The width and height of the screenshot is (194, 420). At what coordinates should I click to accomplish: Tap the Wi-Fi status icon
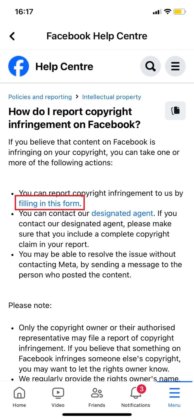point(167,12)
